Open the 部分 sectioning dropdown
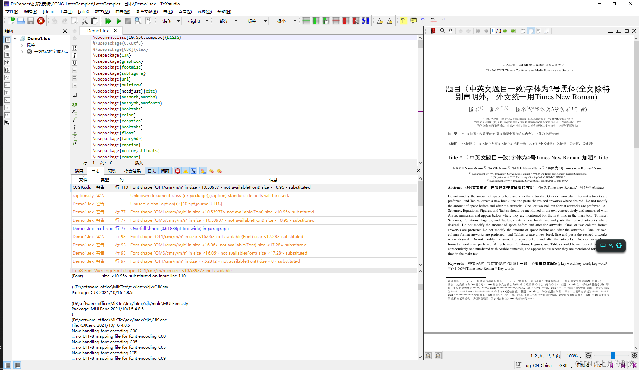This screenshot has height=370, width=639. [x=236, y=21]
